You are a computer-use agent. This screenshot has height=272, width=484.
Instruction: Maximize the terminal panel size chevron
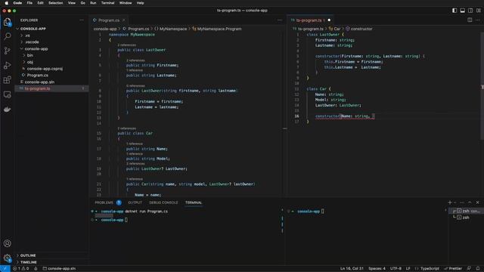470,202
